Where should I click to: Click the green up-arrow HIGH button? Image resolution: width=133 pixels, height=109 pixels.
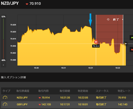[132, 38]
